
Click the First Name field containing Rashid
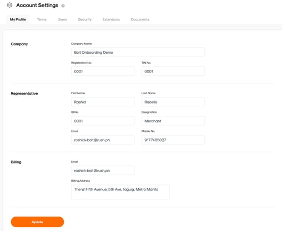(103, 102)
